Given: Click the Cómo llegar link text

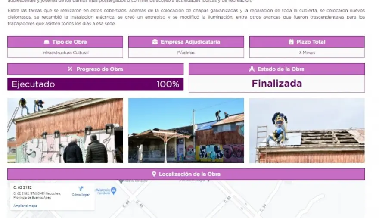Looking at the screenshot, I should click(81, 195).
